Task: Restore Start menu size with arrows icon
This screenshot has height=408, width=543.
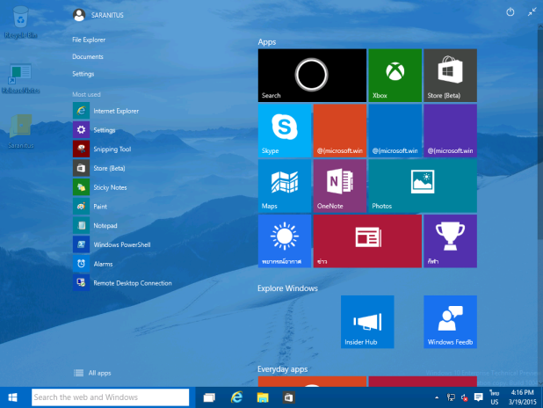Action: click(532, 12)
